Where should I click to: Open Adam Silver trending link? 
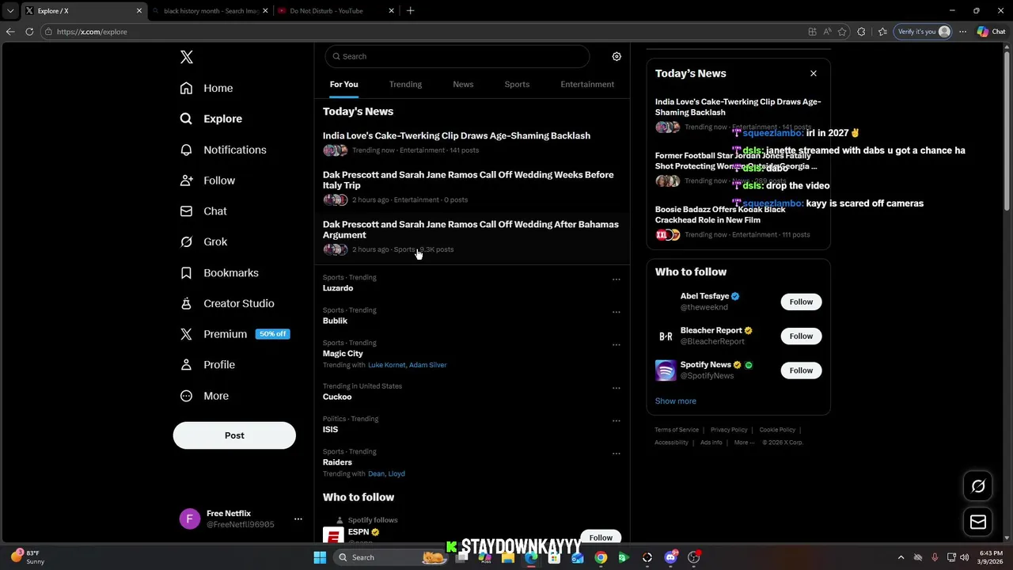coord(428,365)
